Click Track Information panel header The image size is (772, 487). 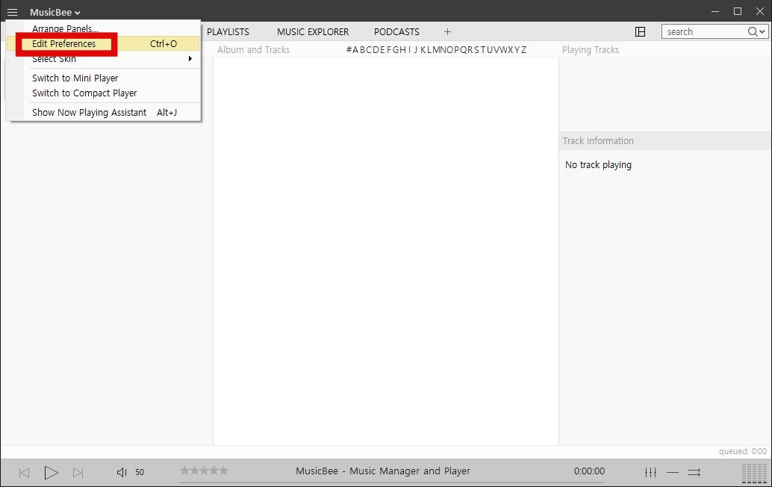tap(598, 141)
